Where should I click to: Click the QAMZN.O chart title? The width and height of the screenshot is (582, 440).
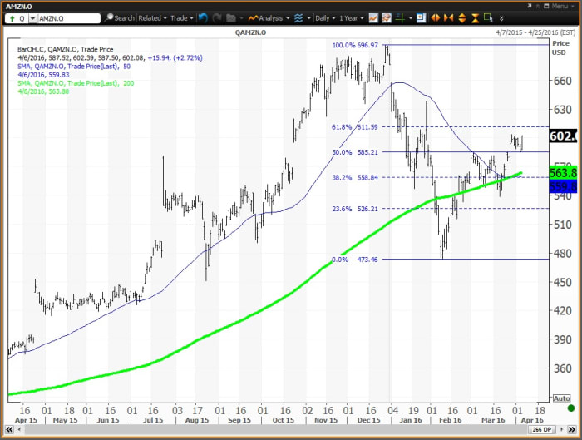[250, 32]
